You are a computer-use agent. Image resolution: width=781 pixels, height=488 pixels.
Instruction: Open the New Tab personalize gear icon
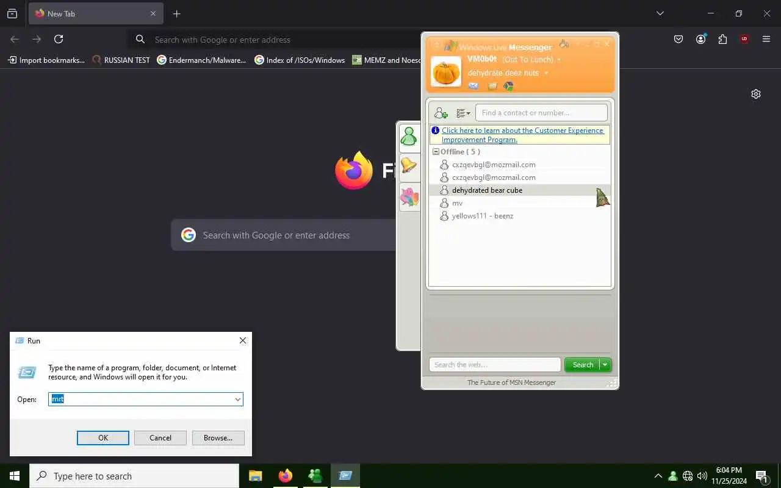(x=756, y=94)
